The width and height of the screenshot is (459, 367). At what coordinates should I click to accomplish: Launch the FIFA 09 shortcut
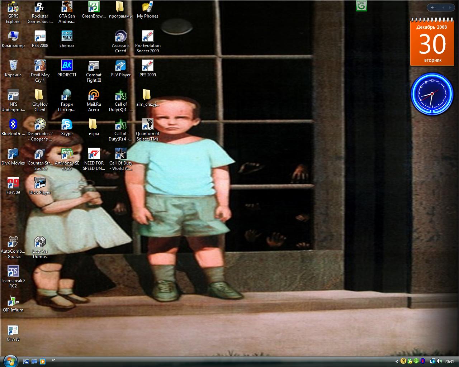tap(13, 186)
